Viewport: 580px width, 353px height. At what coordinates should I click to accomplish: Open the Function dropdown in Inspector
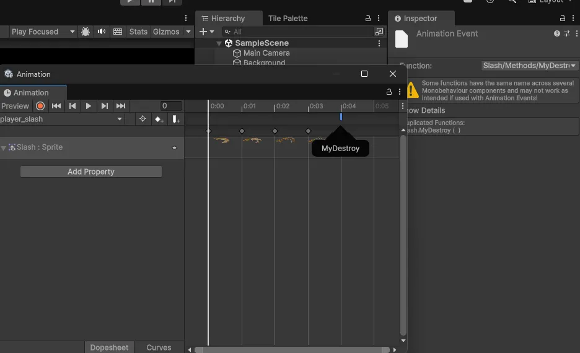coord(529,66)
